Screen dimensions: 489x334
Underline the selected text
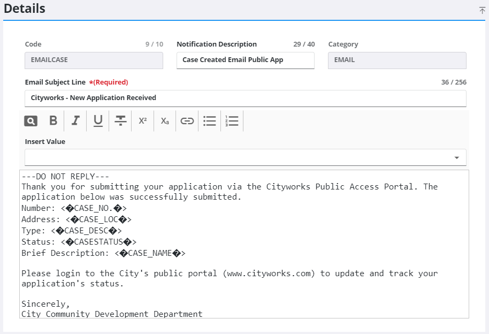point(98,121)
